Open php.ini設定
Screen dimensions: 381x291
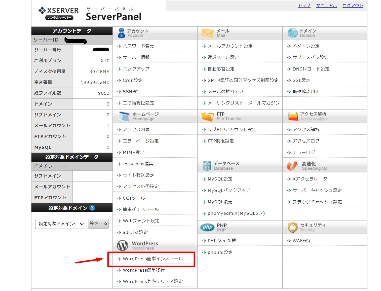220,252
